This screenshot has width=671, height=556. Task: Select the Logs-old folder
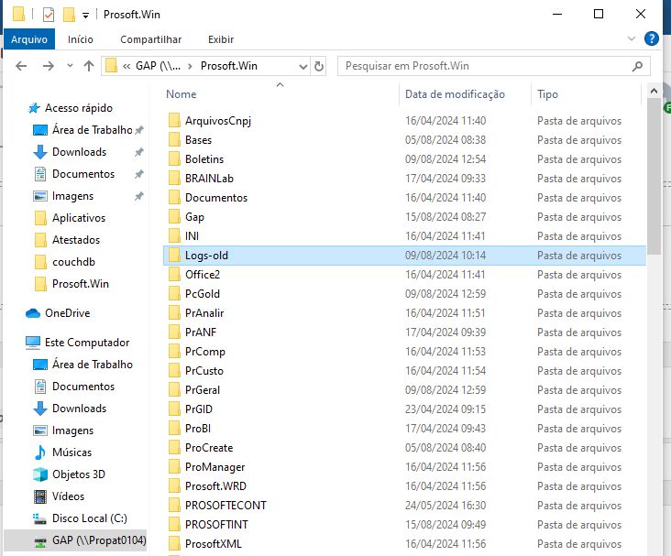pos(404,256)
